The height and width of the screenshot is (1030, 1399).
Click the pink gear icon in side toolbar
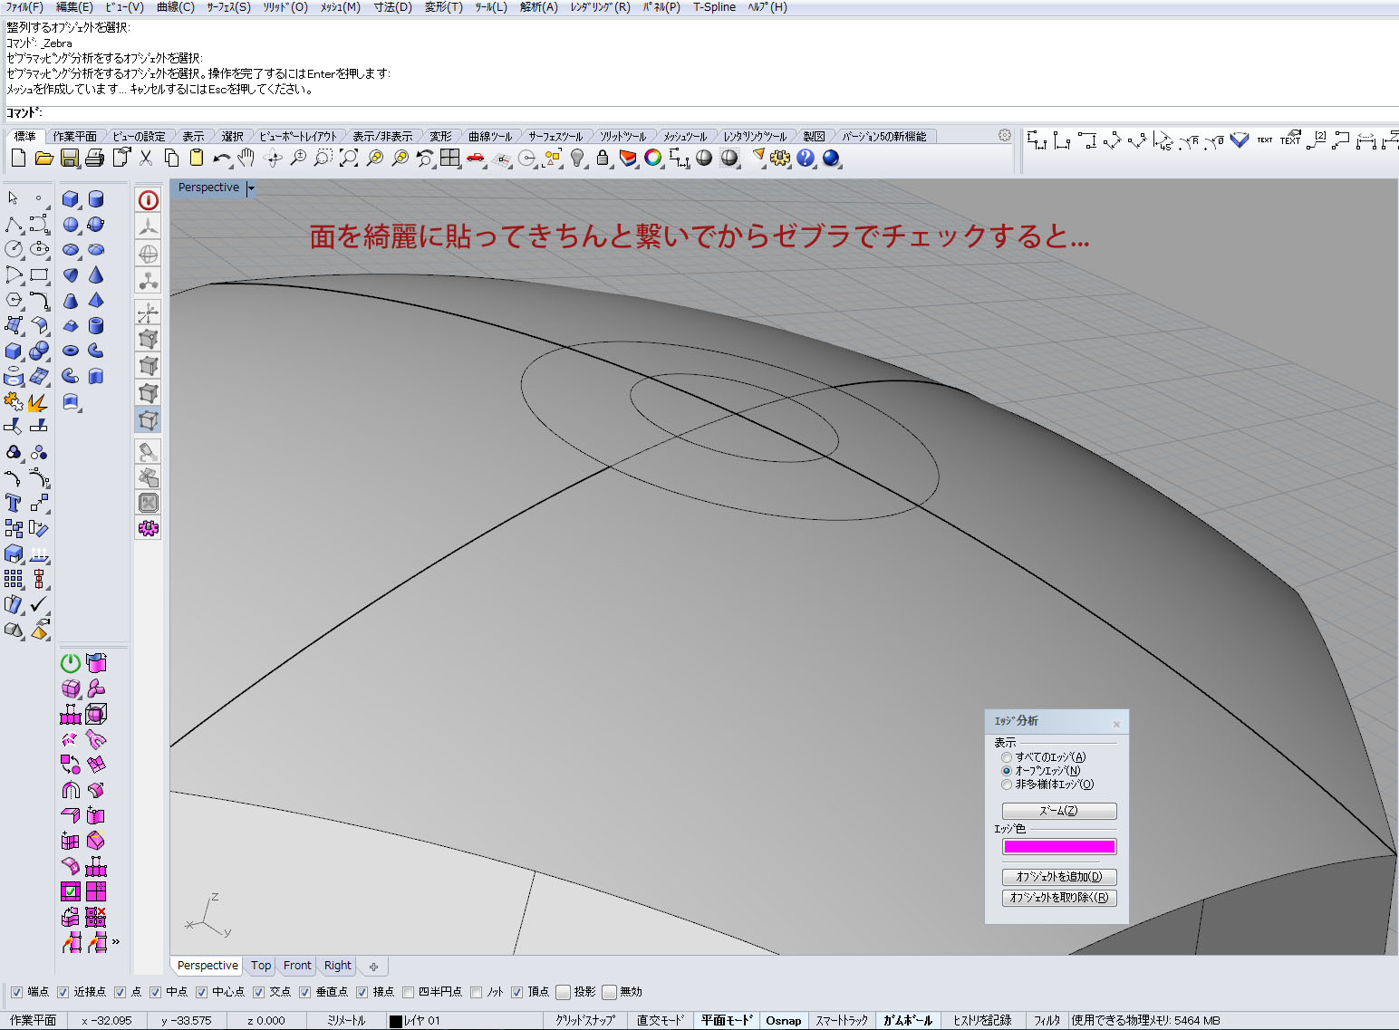[149, 528]
